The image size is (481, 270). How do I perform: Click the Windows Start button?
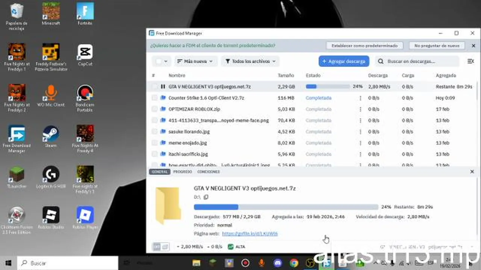(x=8, y=263)
